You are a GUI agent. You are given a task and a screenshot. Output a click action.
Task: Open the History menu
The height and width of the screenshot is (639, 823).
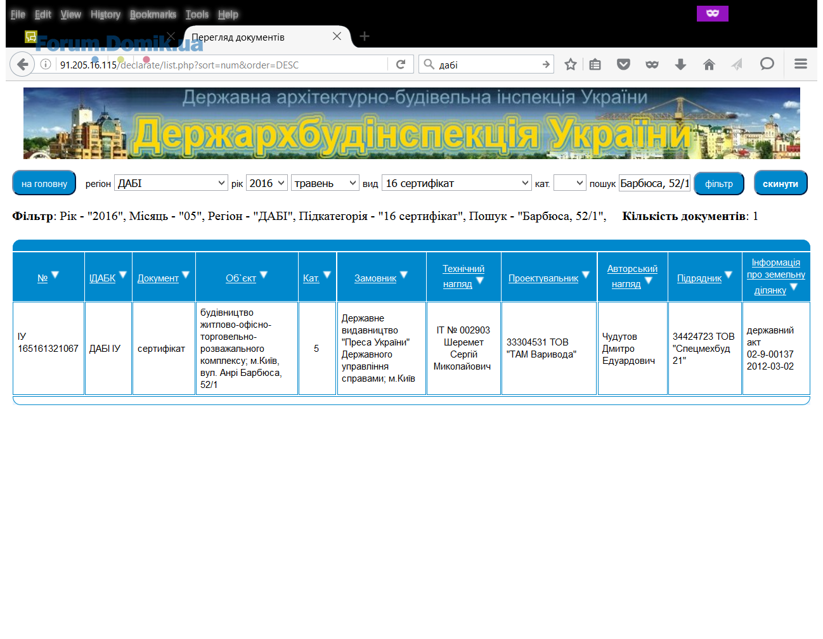pyautogui.click(x=105, y=14)
